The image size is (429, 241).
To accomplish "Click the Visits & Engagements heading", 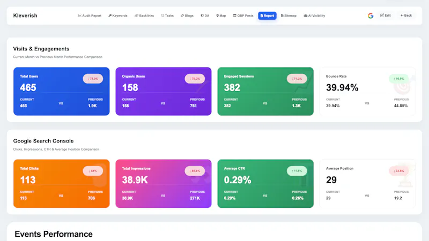I will tap(41, 49).
